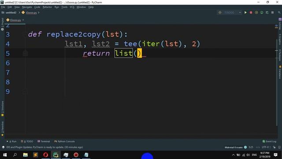Open the Windows notification center
The height and width of the screenshot is (159, 282).
click(x=275, y=155)
